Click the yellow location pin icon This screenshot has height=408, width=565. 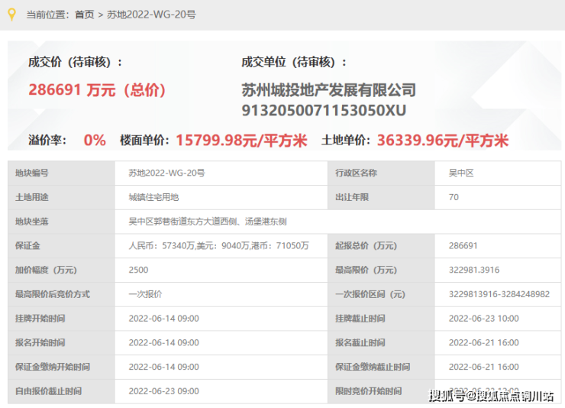point(12,15)
